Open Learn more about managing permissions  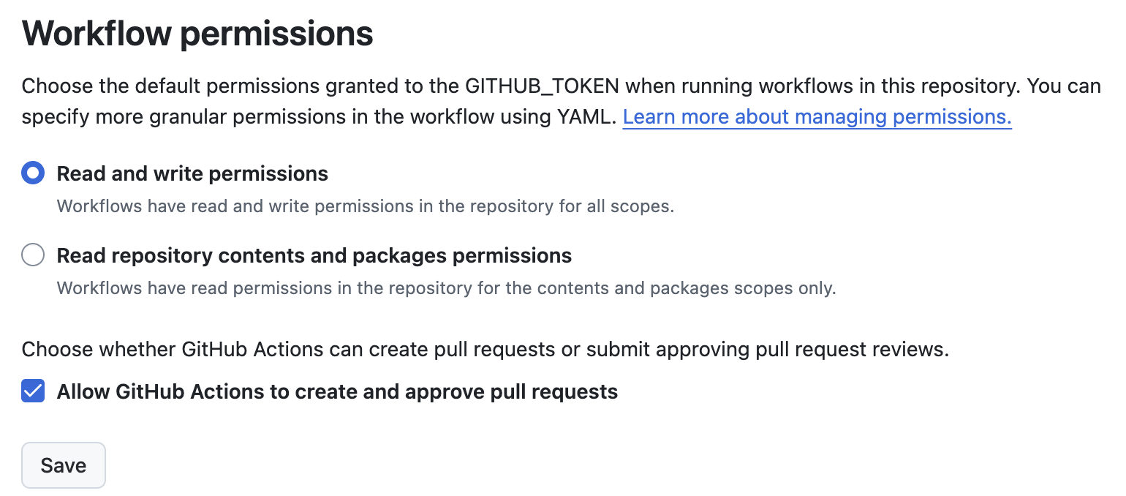tap(817, 116)
